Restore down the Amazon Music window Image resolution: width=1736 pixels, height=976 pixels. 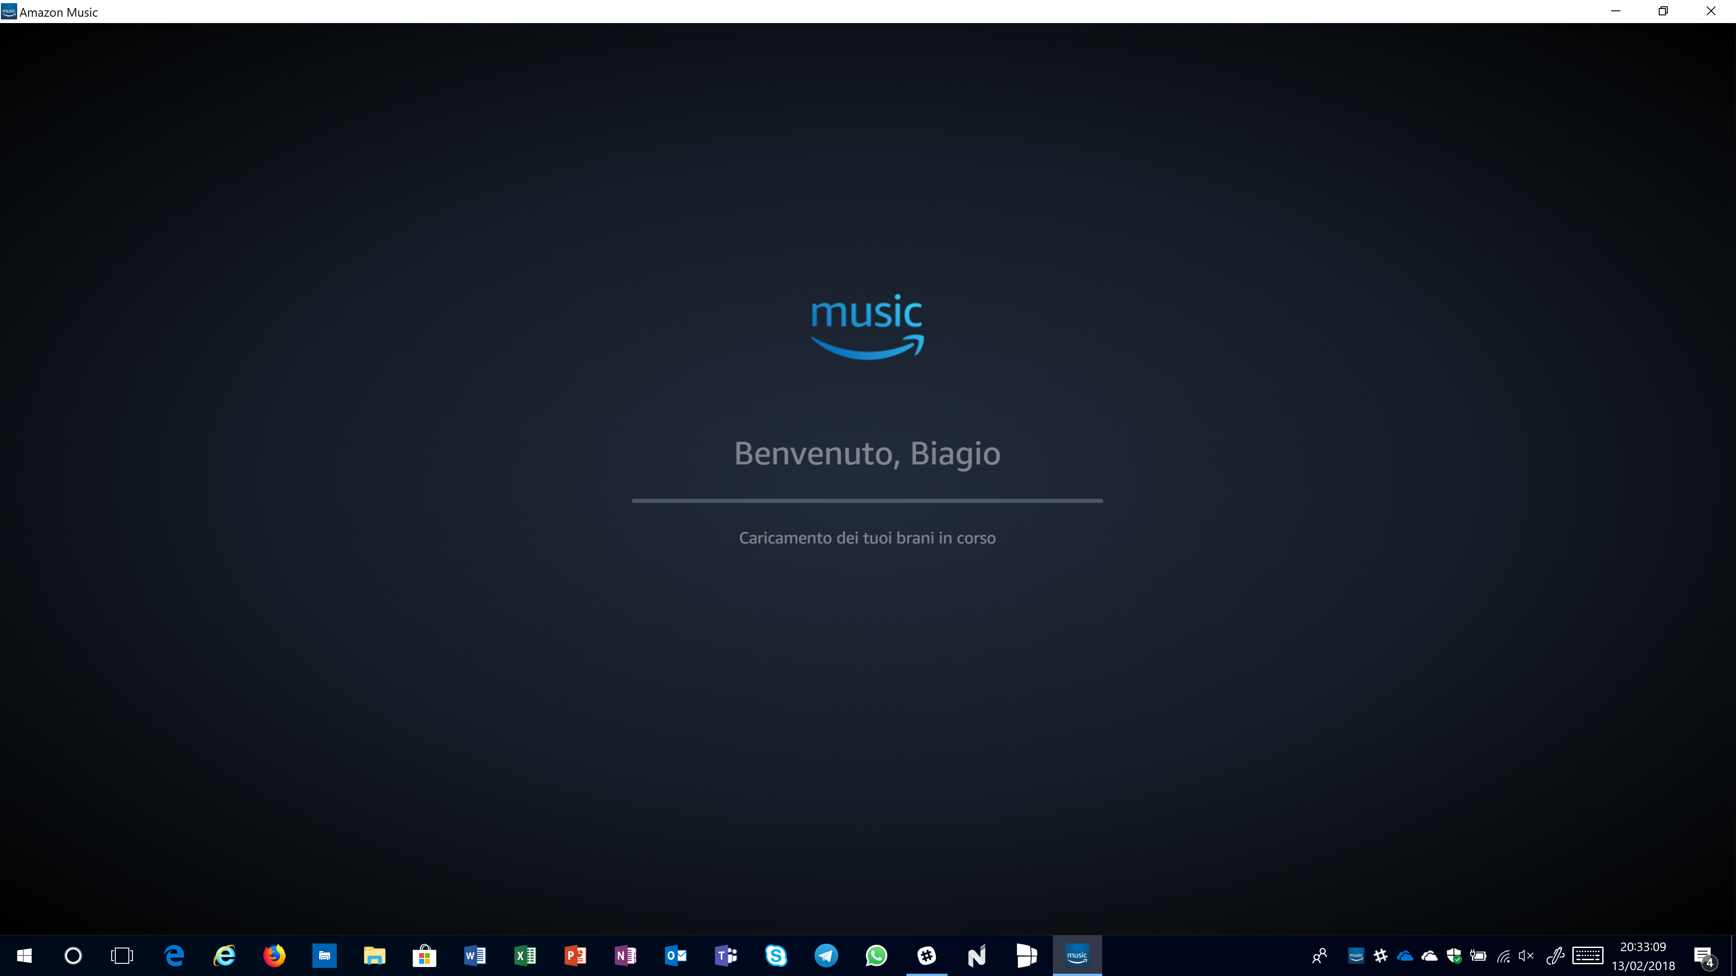point(1663,11)
